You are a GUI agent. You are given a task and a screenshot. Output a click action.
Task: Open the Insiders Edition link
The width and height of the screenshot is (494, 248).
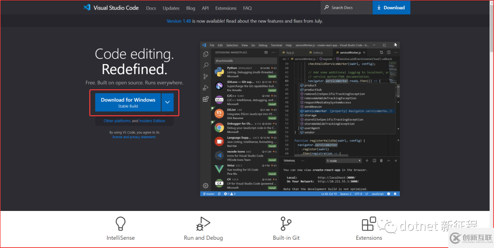[152, 121]
